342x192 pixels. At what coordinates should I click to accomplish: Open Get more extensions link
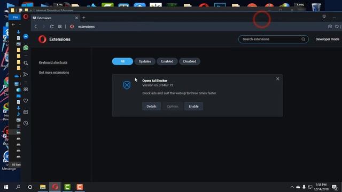(54, 73)
